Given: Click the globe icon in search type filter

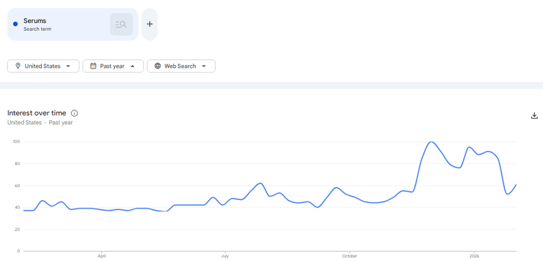Looking at the screenshot, I should point(157,66).
